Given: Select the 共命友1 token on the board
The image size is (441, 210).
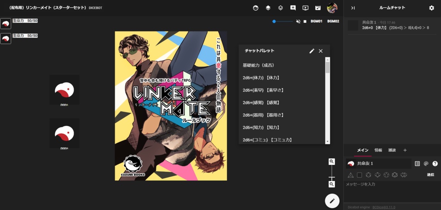Looking at the screenshot, I should tap(65, 90).
